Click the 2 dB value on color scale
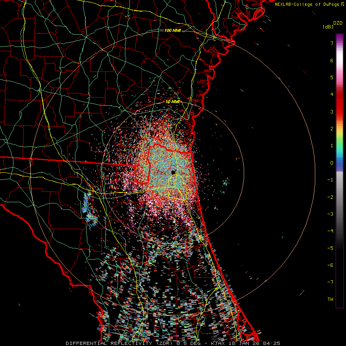Viewport: 346px width, 346px height. [332, 129]
